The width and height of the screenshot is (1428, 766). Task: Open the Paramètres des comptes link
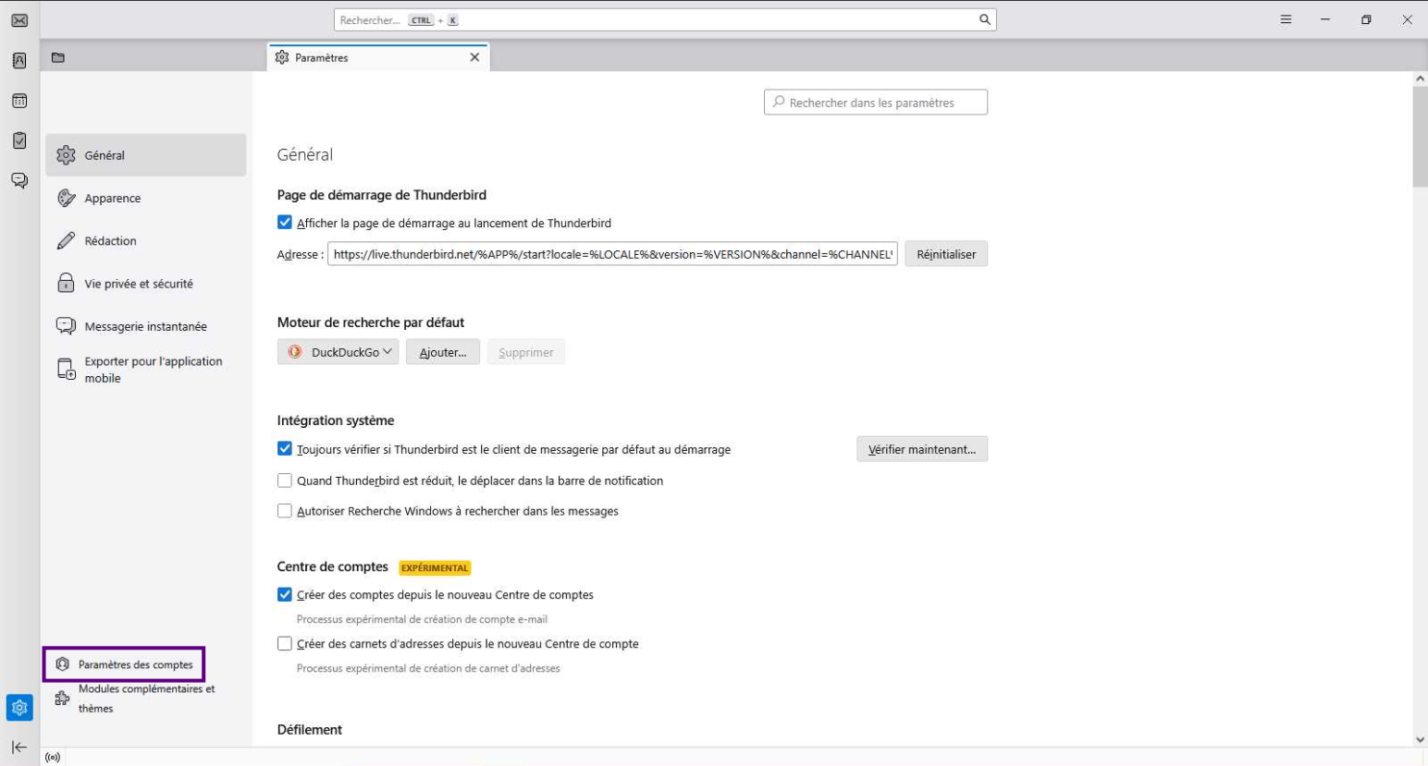pos(124,664)
